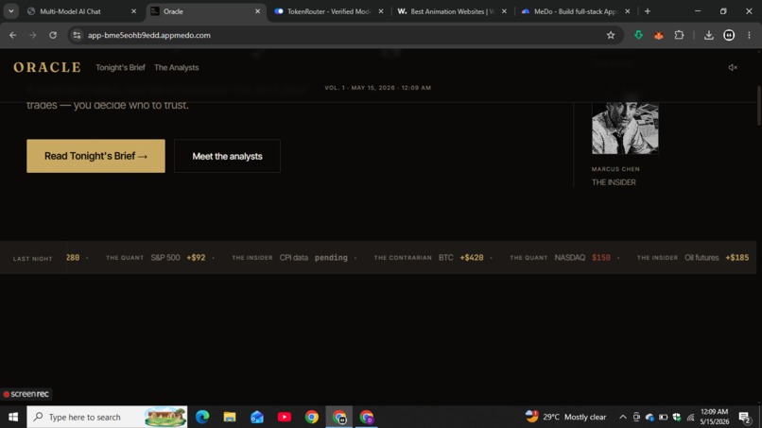Switch to Multi-Model AI Chat tab
Screen dimensions: 762x428
(82, 11)
